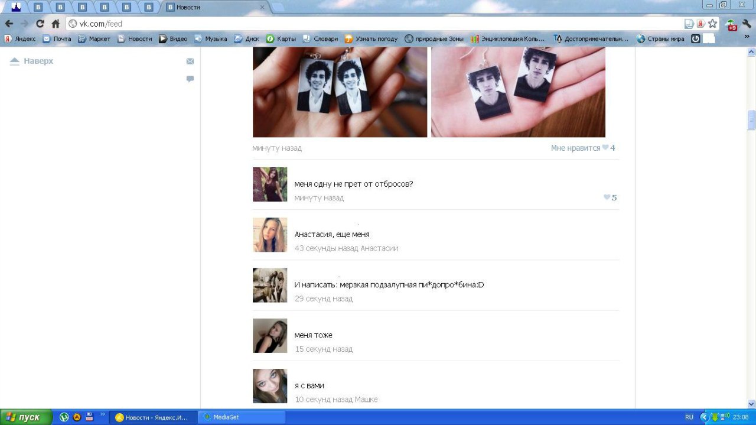Bookmark this page with the star icon
Screen dimensions: 756x425
click(712, 24)
